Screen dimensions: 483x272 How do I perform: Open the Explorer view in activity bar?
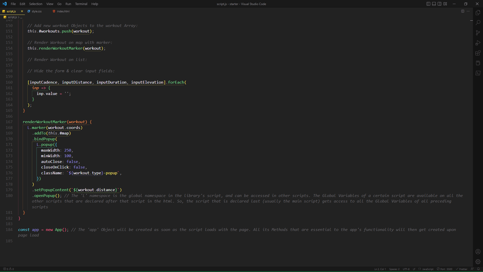point(478,12)
